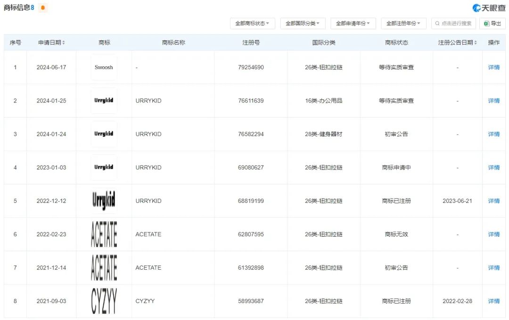The height and width of the screenshot is (320, 509).
Task: Click the 商标状态 column header
Action: (396, 42)
